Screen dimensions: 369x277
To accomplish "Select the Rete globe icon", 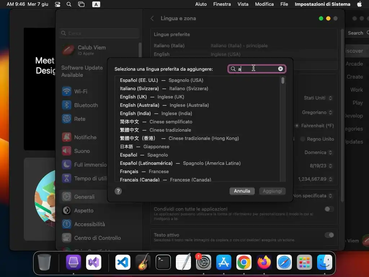I will click(x=67, y=119).
